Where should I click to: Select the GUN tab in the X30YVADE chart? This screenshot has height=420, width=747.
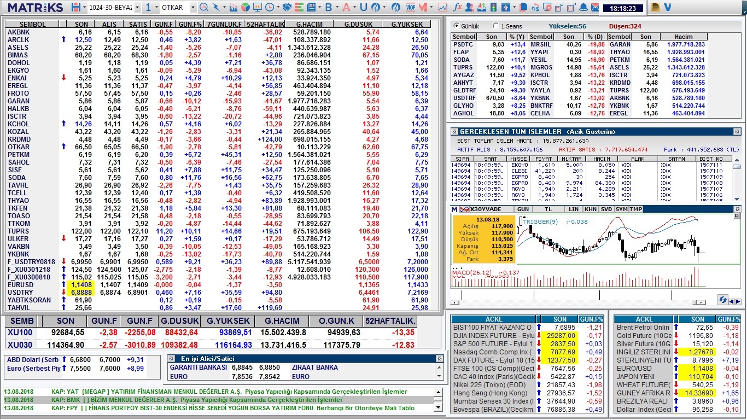click(x=523, y=209)
